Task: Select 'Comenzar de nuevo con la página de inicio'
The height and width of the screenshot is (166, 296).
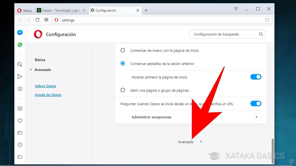Action: (122, 50)
